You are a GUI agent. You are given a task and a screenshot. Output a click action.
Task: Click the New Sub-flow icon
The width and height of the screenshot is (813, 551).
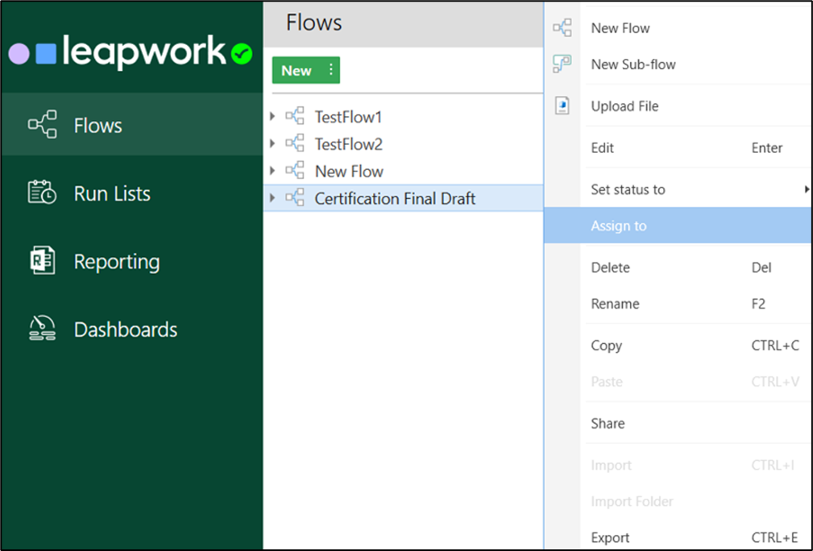(x=562, y=64)
